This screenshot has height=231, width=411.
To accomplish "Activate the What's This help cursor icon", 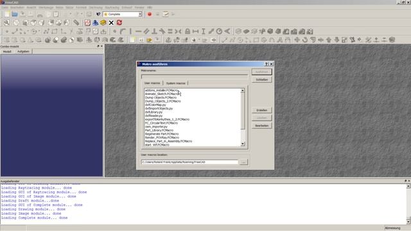I will [x=98, y=14].
